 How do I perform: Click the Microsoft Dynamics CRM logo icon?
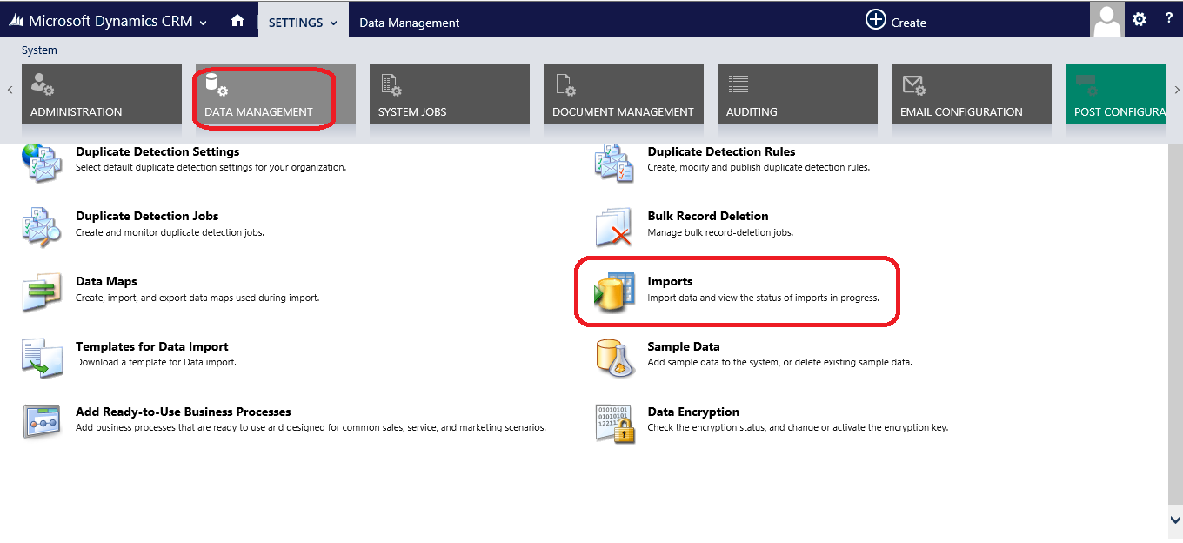[16, 21]
